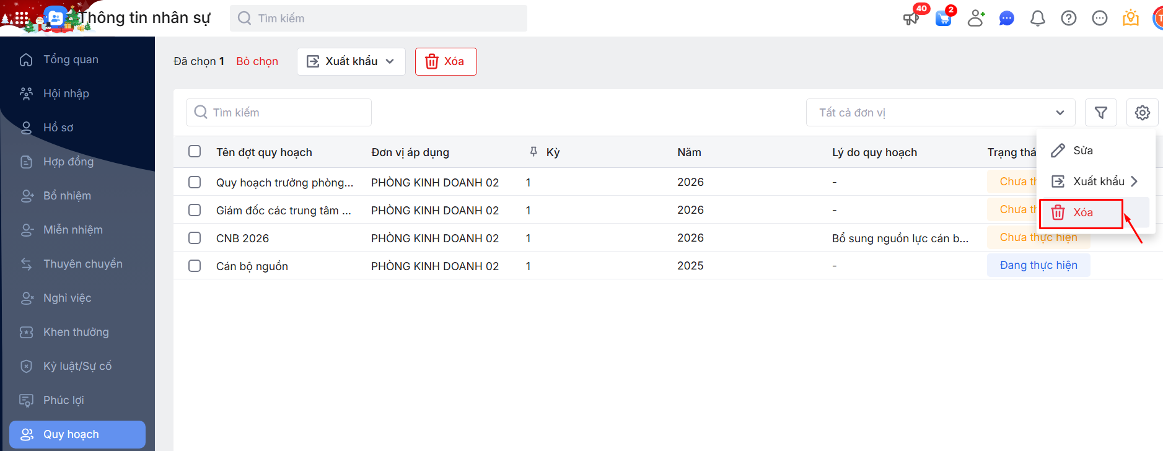Open the notification bell

point(1037,18)
